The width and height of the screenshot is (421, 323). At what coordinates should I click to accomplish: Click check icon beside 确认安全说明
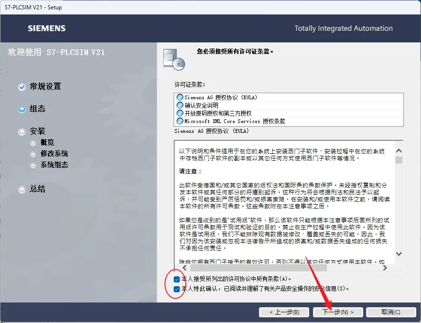(180, 105)
